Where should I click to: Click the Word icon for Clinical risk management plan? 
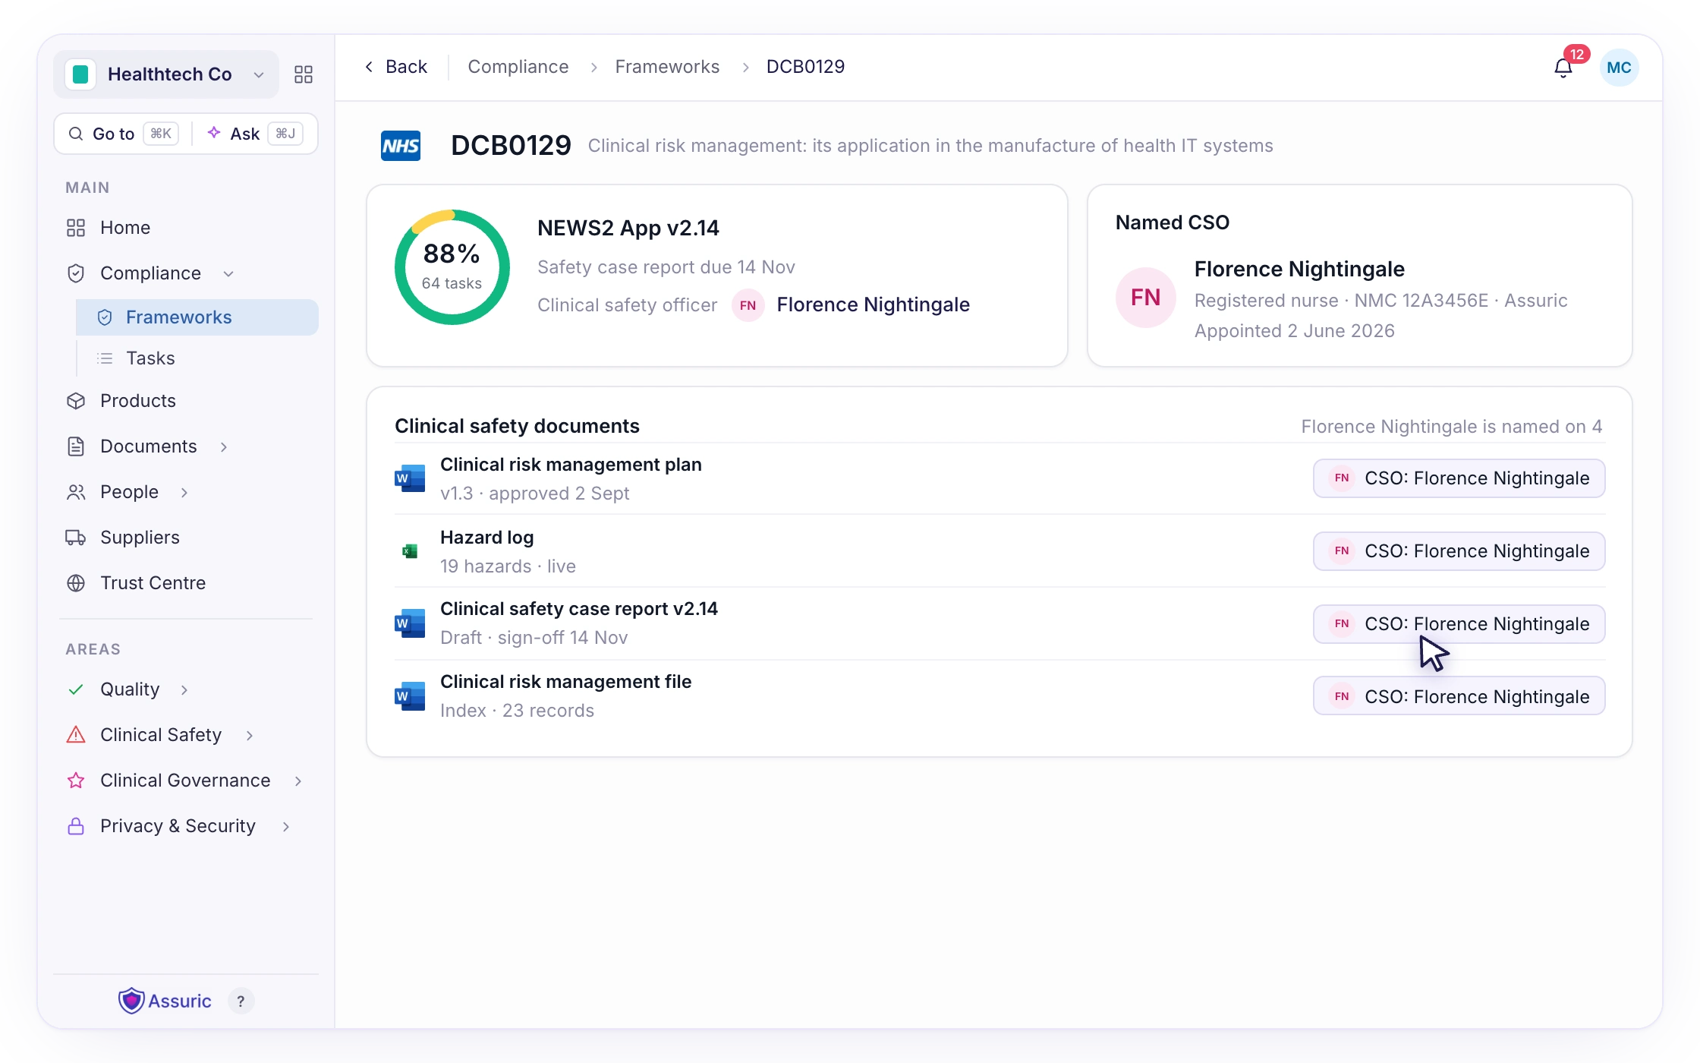coord(410,478)
